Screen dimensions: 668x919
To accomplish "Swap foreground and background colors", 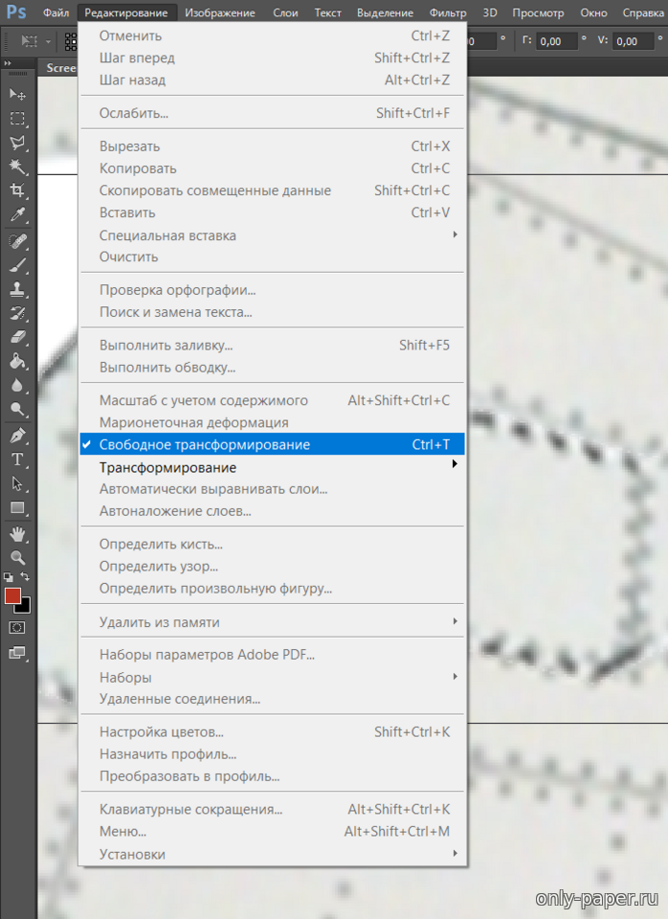I will [26, 576].
